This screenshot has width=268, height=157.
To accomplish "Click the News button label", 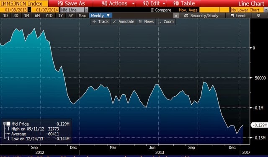I will click(149, 22).
